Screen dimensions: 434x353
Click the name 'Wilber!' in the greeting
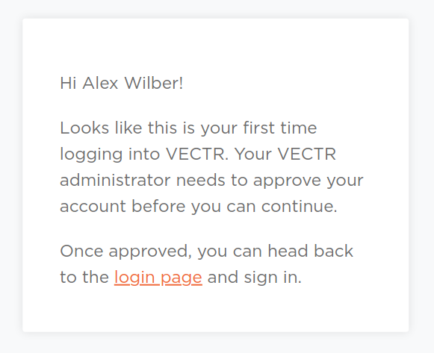tap(154, 83)
